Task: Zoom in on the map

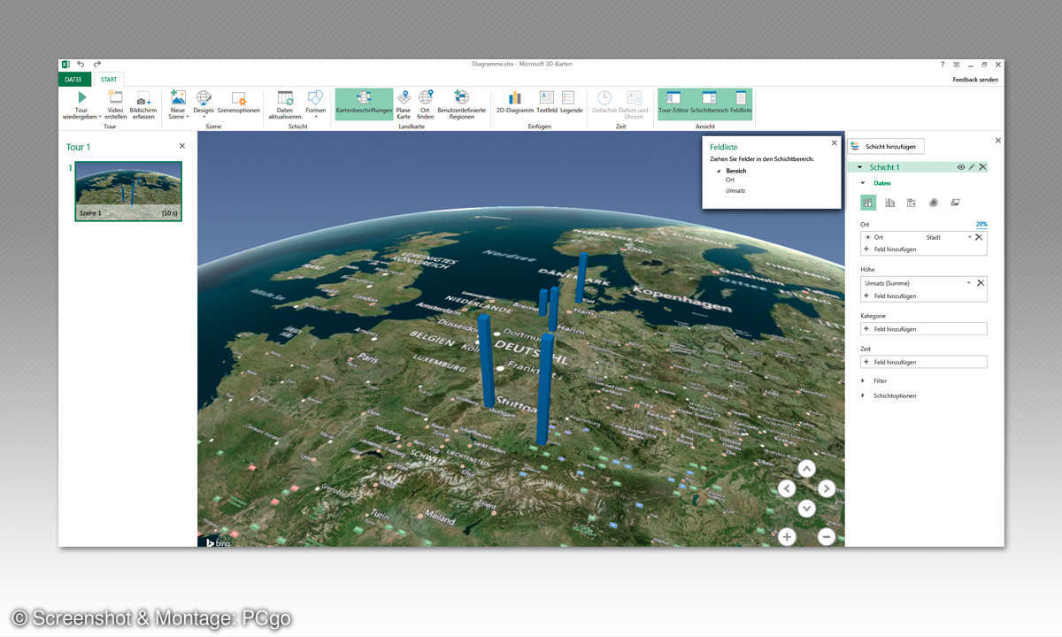Action: coord(787,536)
